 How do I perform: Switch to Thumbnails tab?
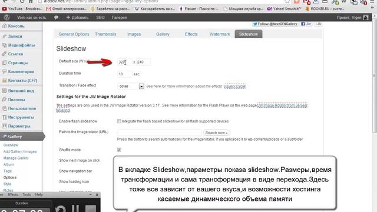click(x=105, y=34)
